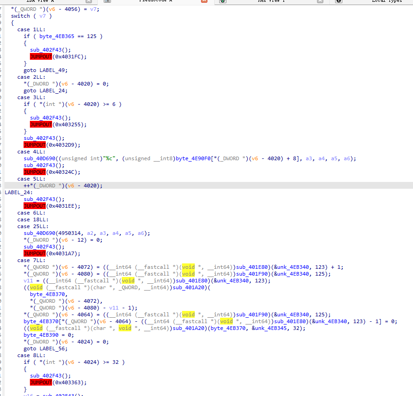
Task: Close the Pseudocode-A tab
Action: (x=204, y=1)
